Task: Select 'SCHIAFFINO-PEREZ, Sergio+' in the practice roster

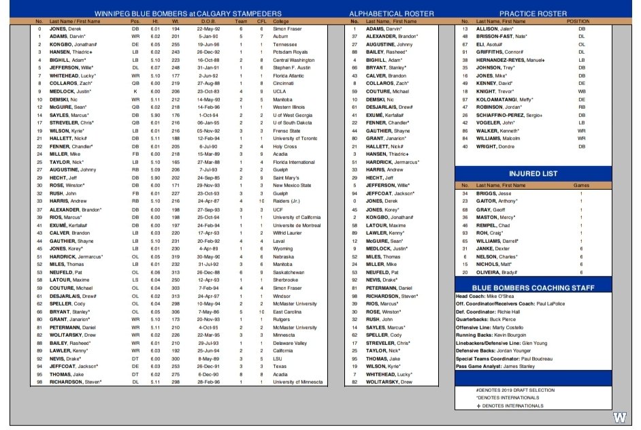Action: [510, 115]
